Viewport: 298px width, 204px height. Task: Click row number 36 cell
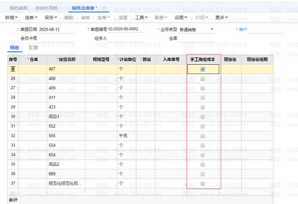(x=13, y=174)
